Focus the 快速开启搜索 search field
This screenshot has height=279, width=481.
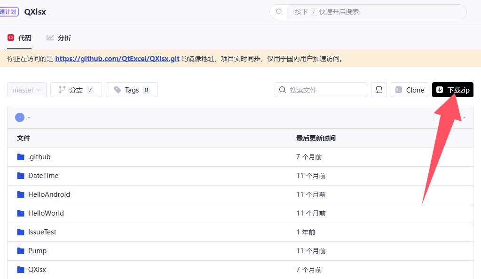coord(377,12)
